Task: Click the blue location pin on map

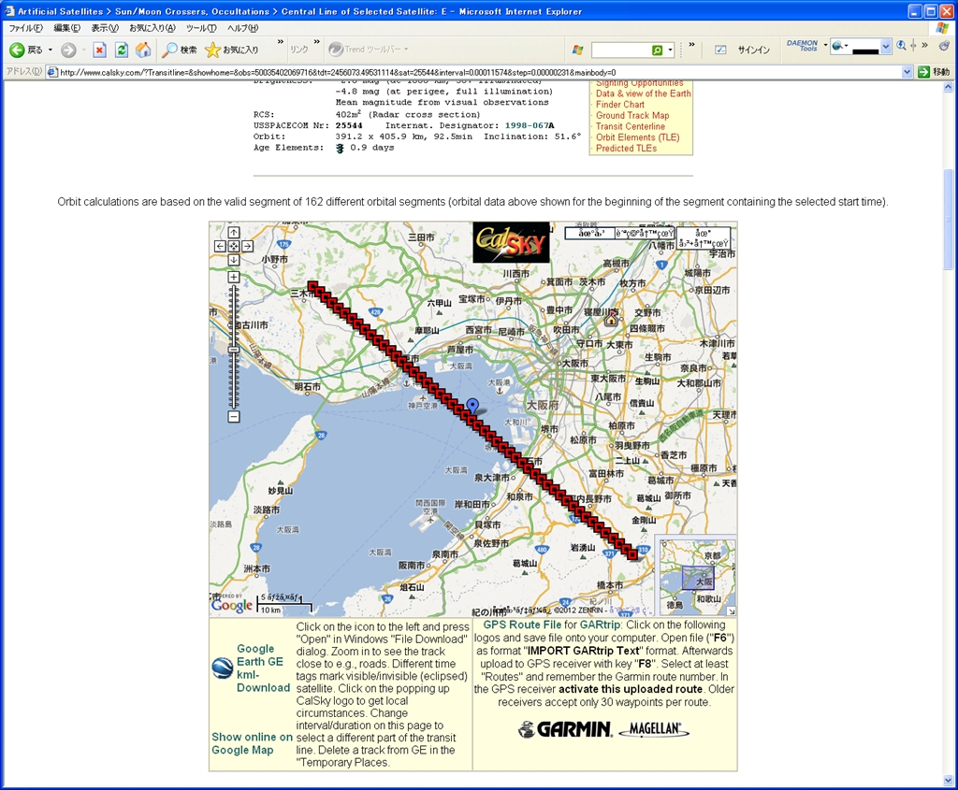Action: point(472,406)
